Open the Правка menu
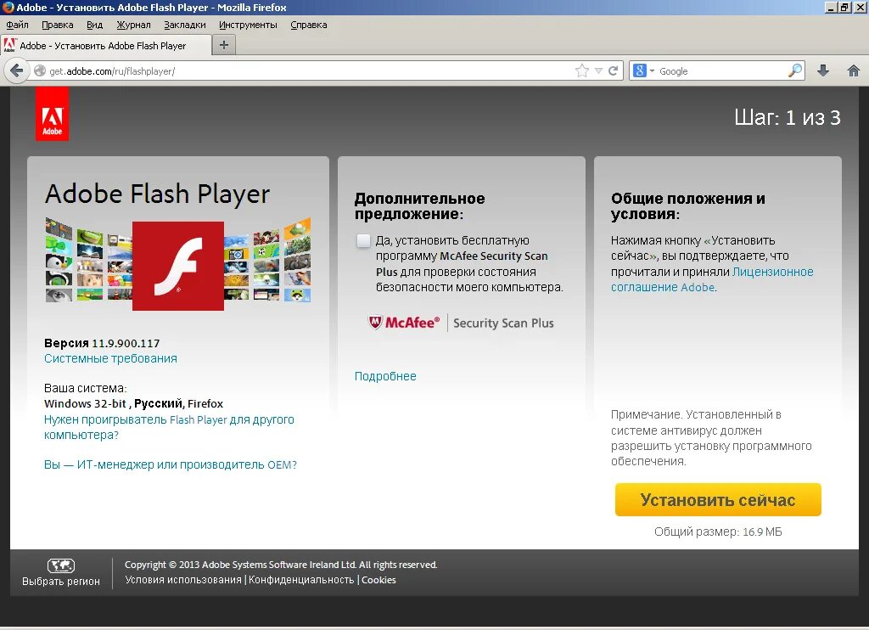This screenshot has height=630, width=869. coord(57,25)
